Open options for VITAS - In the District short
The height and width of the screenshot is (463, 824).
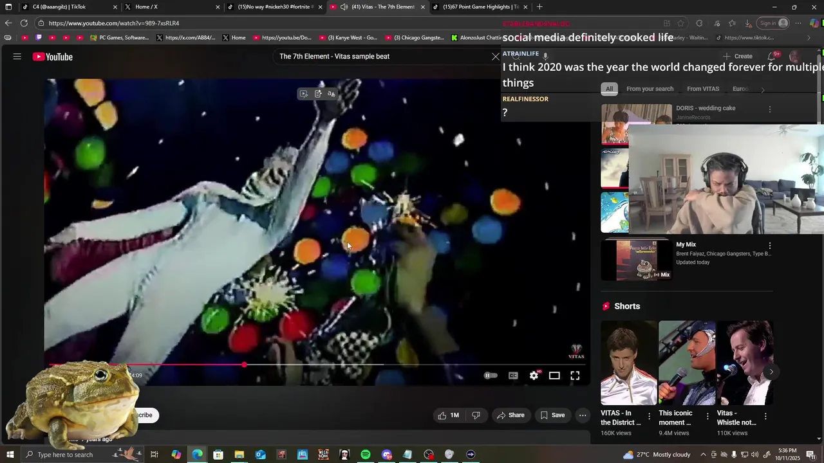[x=649, y=417]
